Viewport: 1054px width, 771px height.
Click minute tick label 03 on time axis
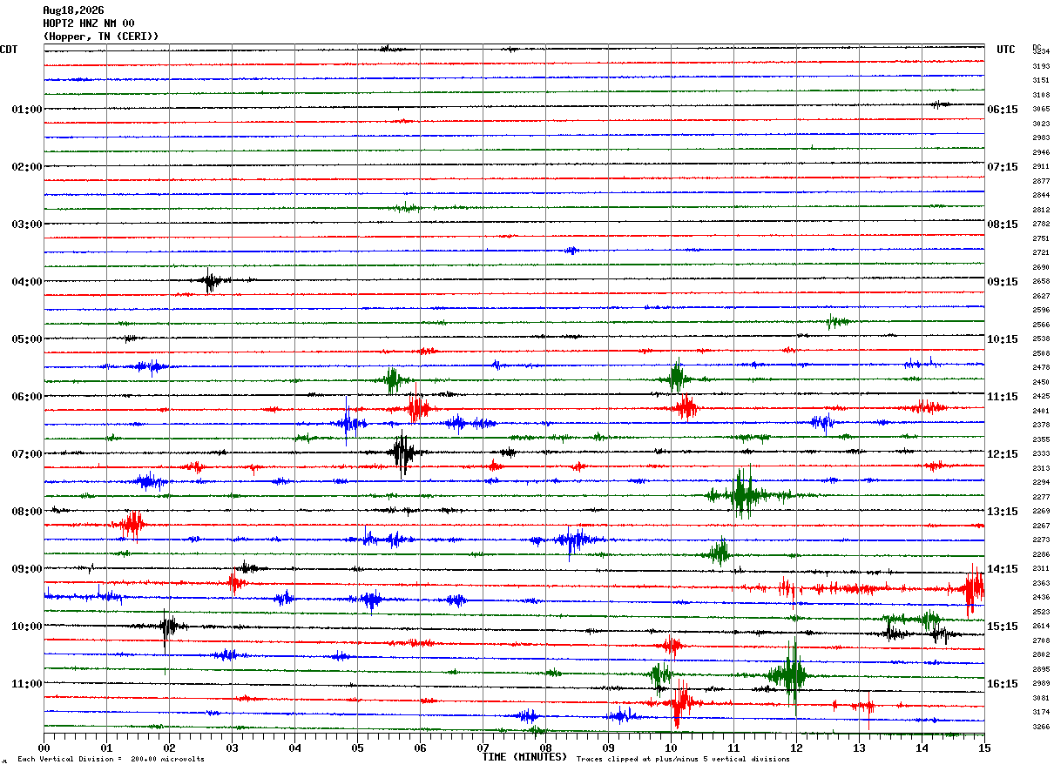(x=232, y=748)
